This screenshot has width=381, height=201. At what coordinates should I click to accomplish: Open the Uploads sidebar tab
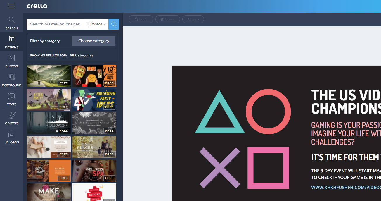click(x=12, y=137)
